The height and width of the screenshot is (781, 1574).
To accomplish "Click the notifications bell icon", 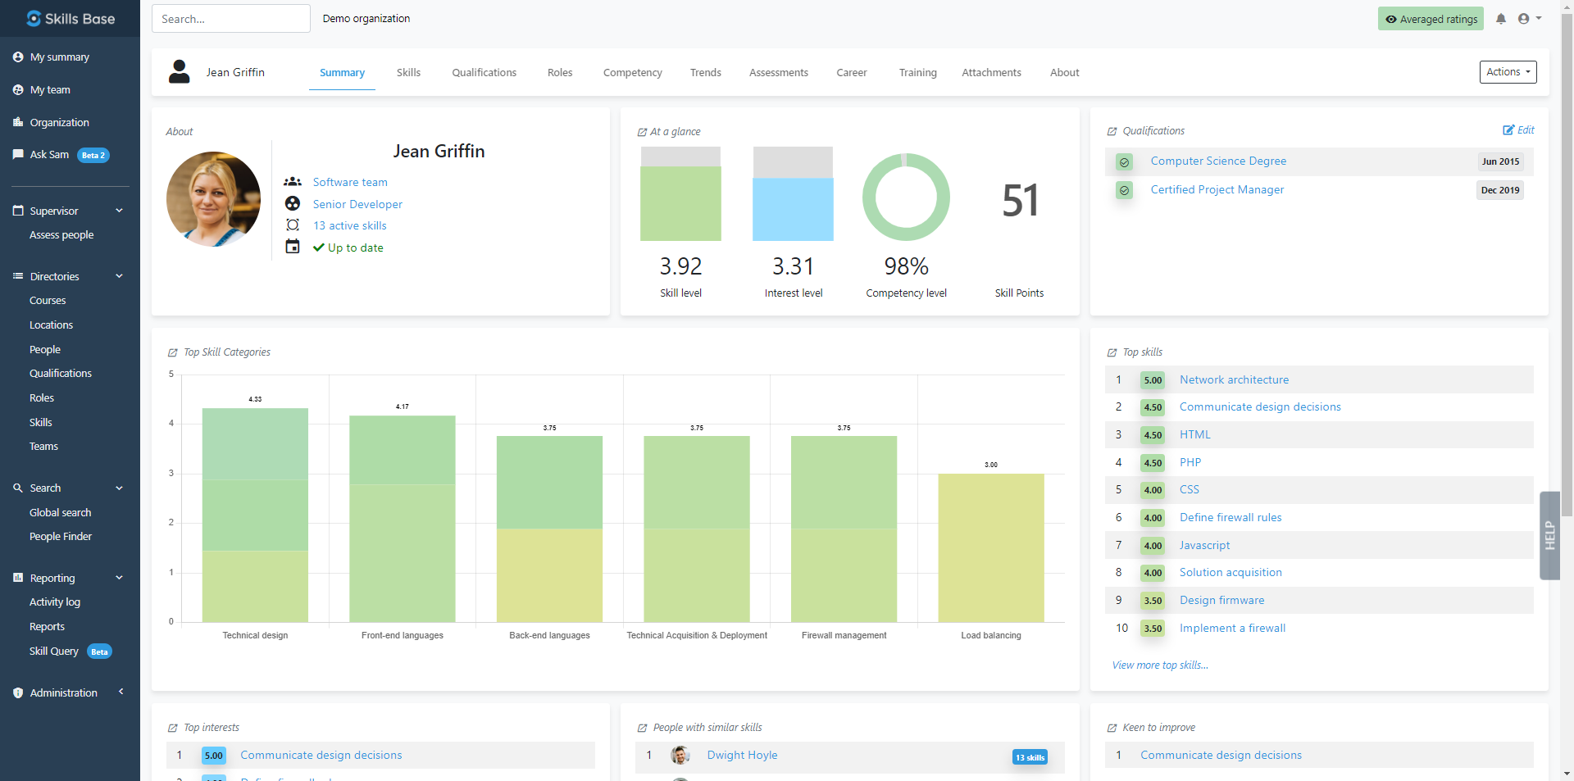I will (x=1500, y=19).
